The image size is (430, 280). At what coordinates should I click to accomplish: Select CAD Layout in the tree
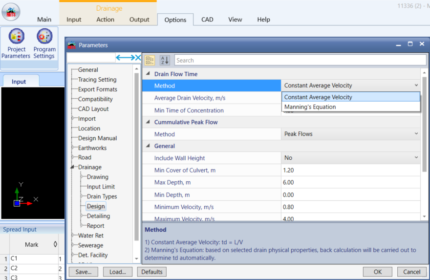[x=93, y=109]
